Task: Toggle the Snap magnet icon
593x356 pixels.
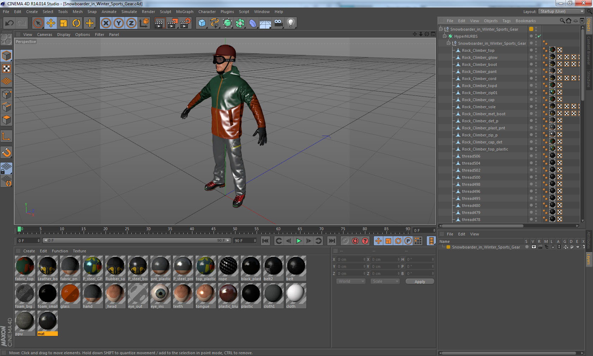Action: (x=6, y=152)
